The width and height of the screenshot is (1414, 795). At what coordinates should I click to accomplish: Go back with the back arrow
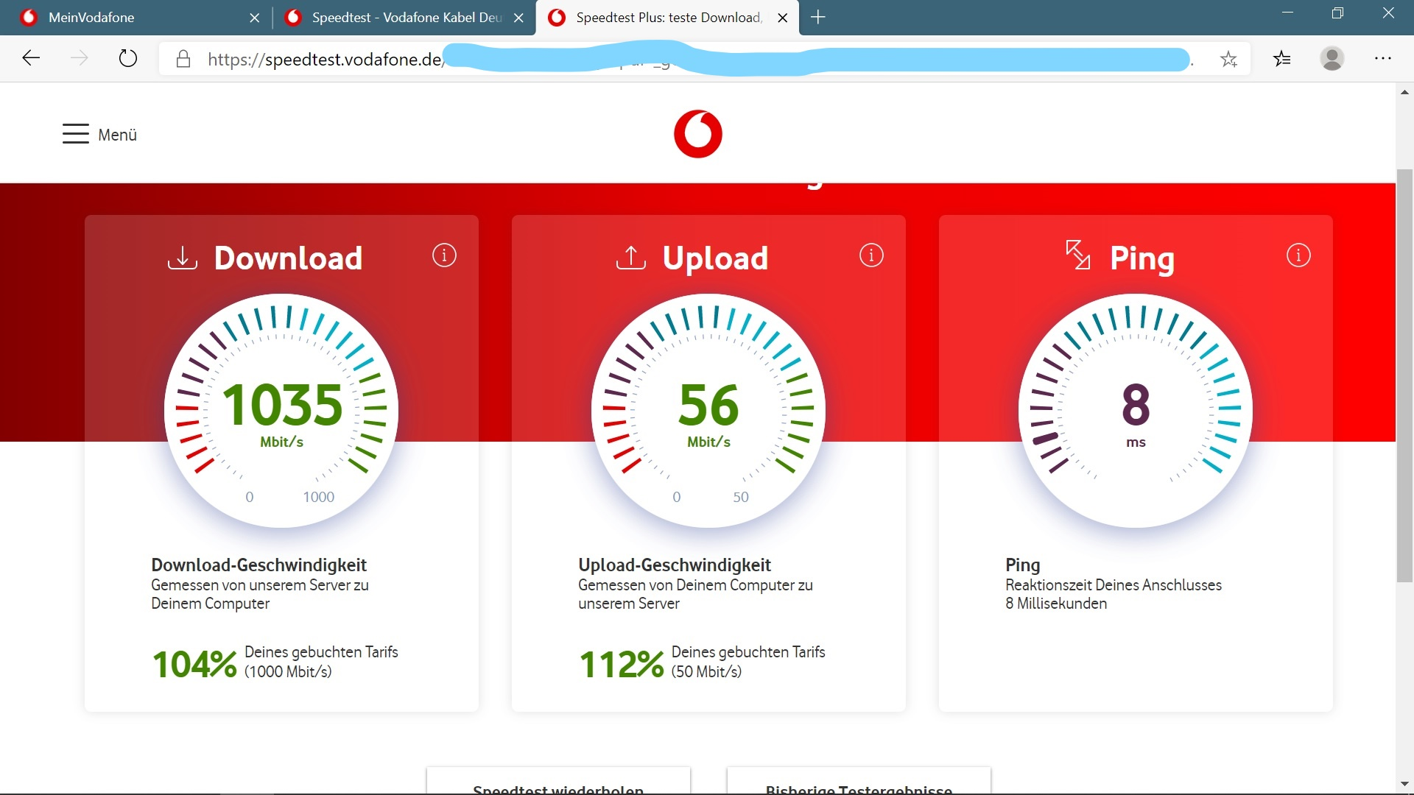click(x=31, y=58)
